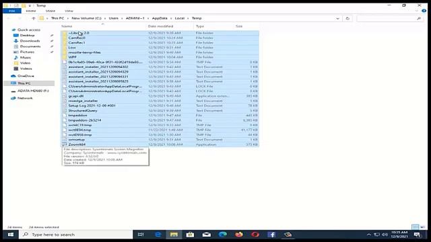Click the volume speaker tray icon
This screenshot has width=431, height=242.
coord(385,235)
